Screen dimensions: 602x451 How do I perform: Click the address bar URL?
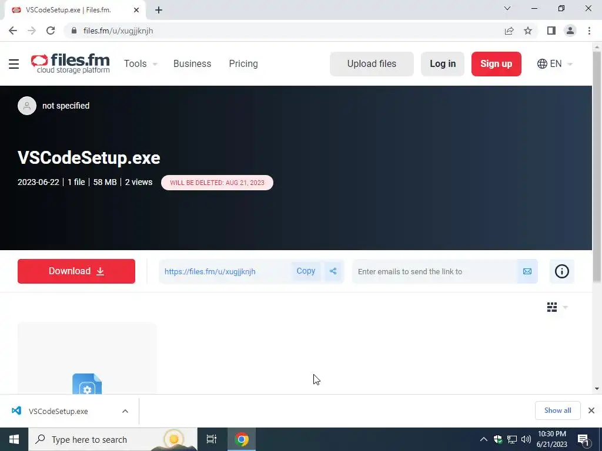[x=118, y=31]
